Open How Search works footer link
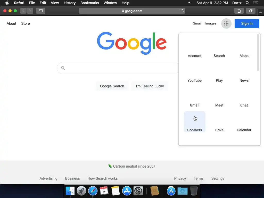Screen dimensions: 264x198 click(x=103, y=178)
